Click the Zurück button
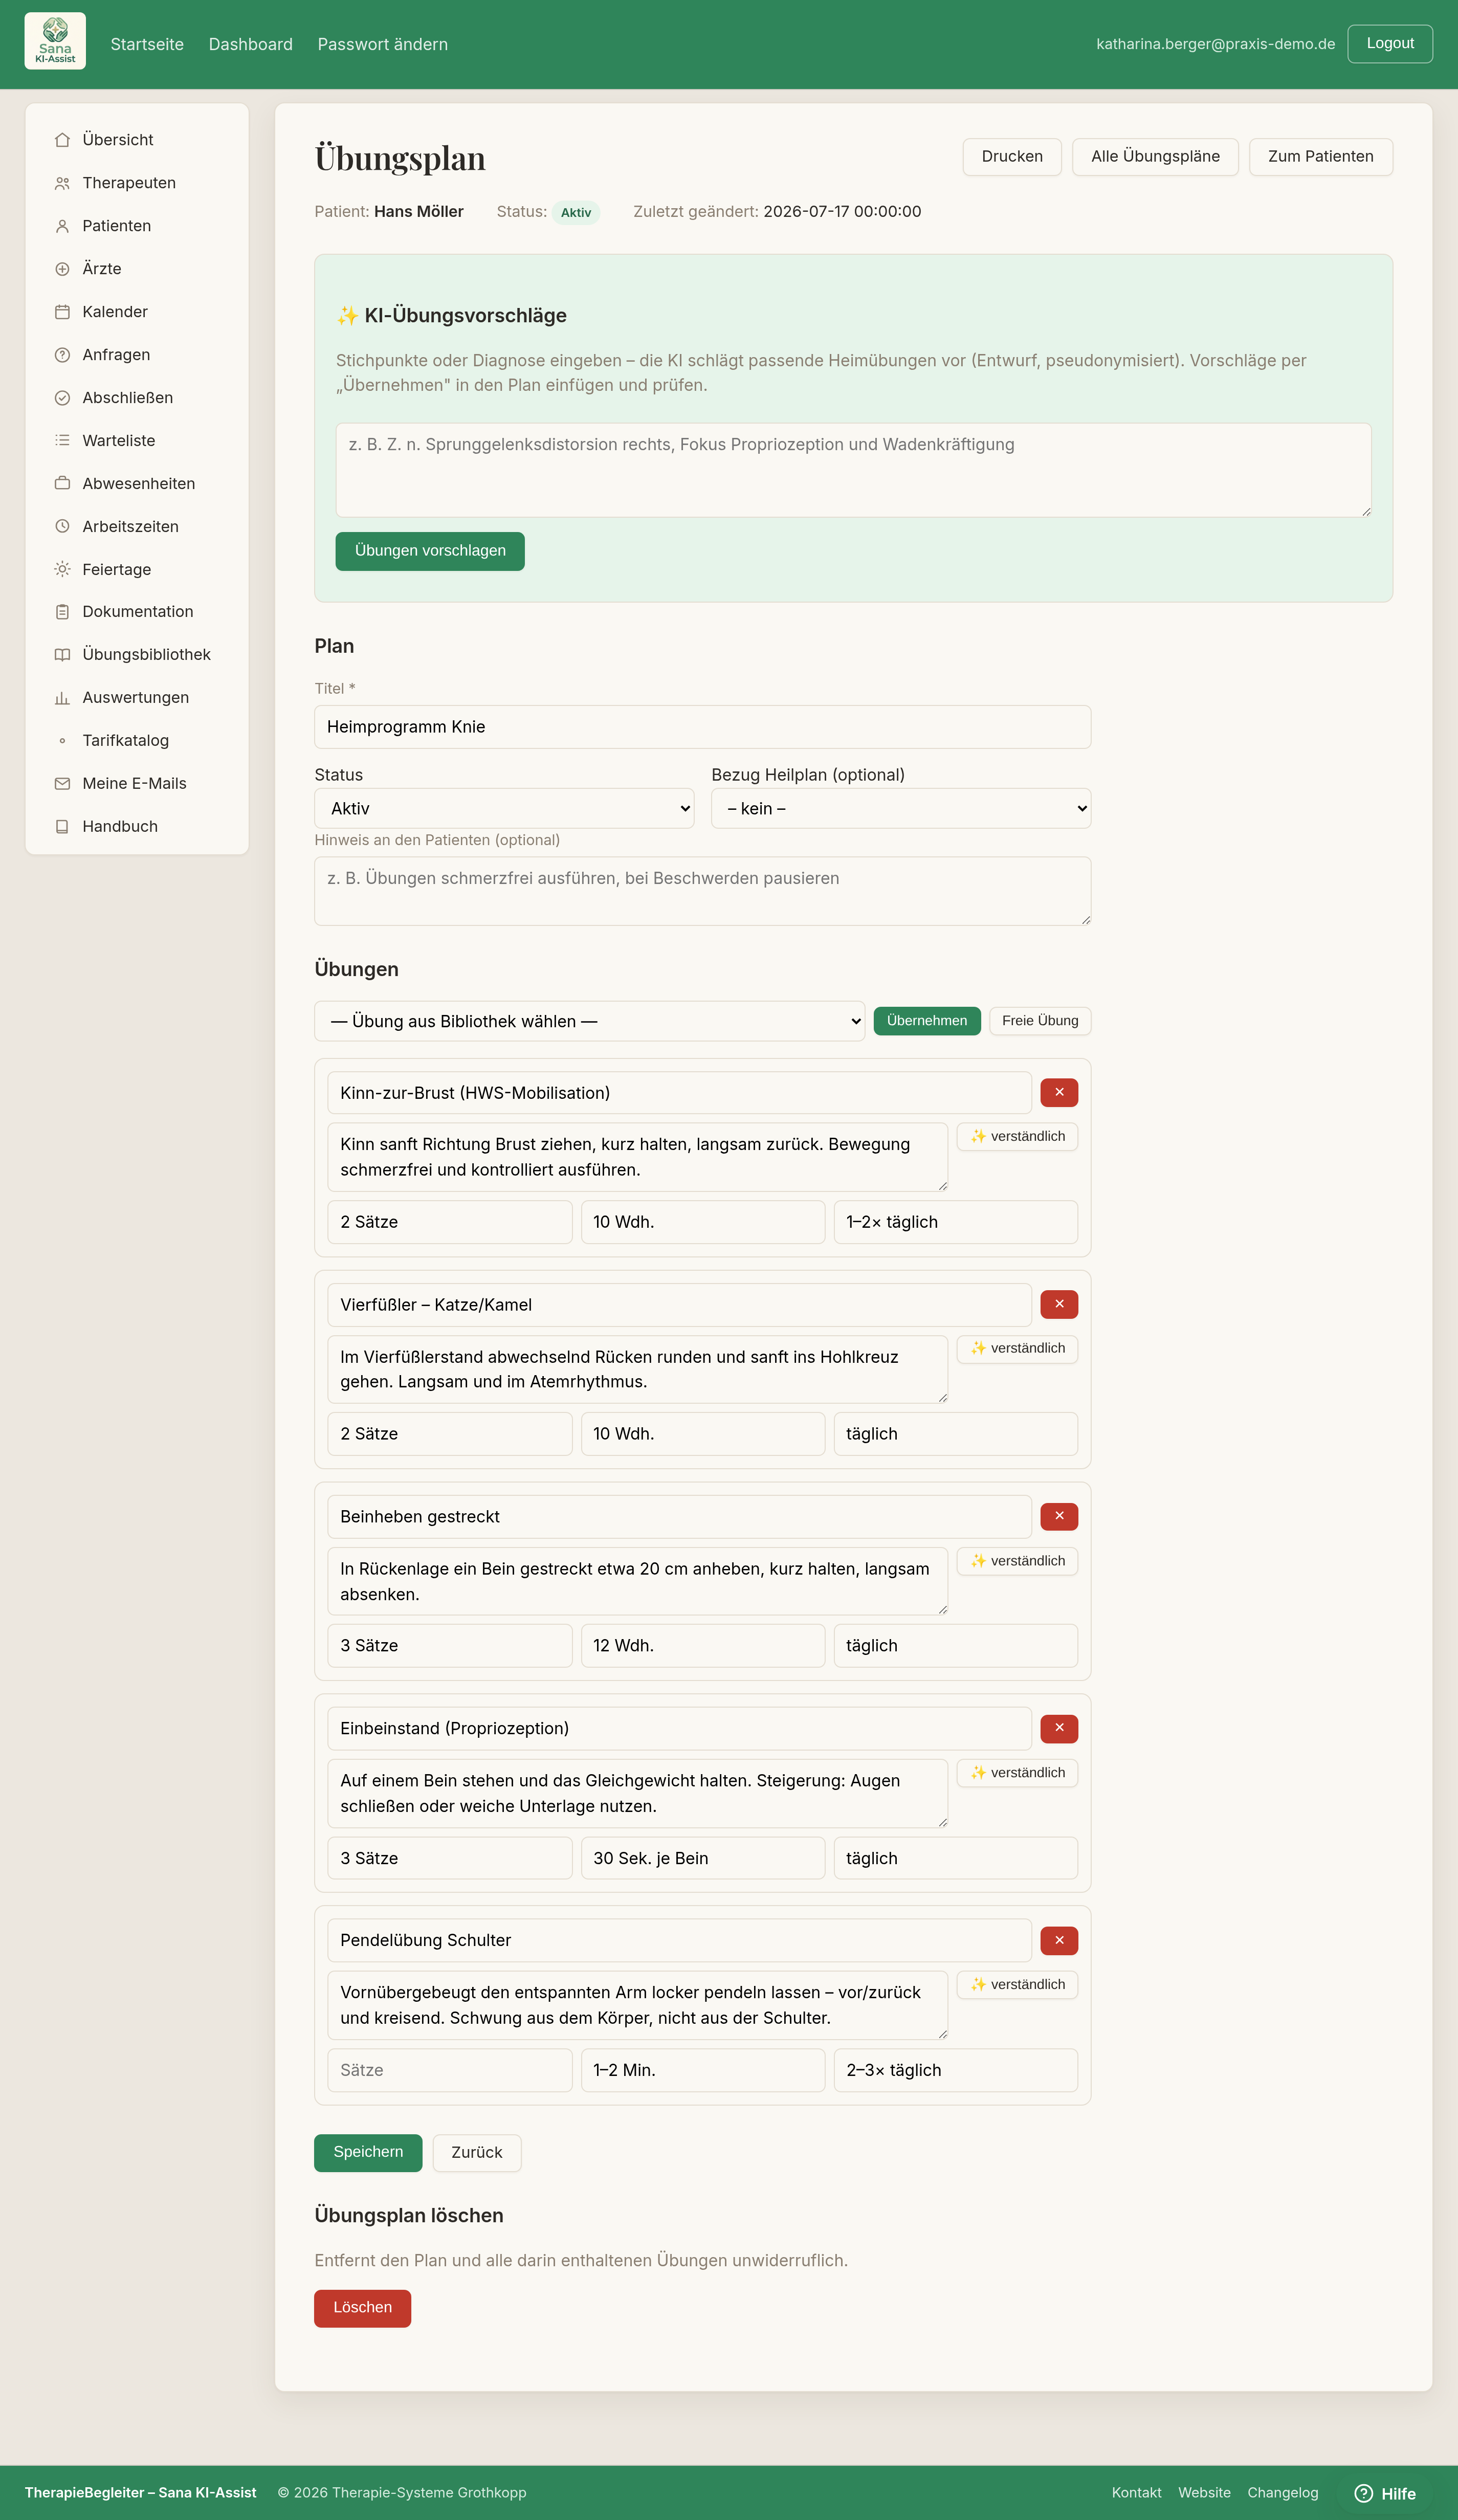The width and height of the screenshot is (1458, 2520). [477, 2153]
